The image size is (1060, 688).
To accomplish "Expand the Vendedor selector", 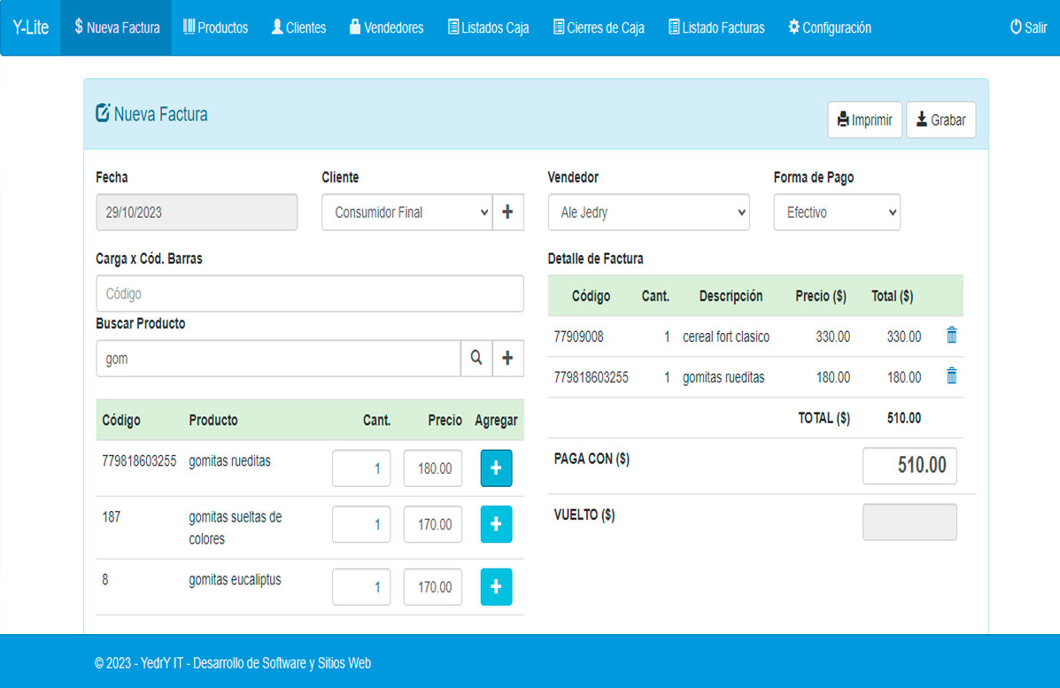I will coord(648,213).
